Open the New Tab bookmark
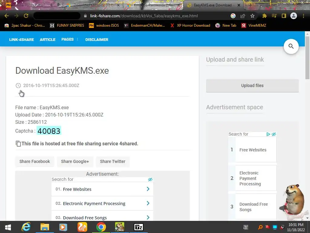Image resolution: width=310 pixels, height=233 pixels. [226, 25]
